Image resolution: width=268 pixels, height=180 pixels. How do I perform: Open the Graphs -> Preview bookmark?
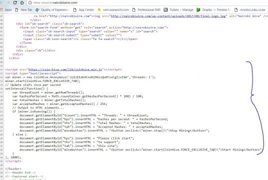coord(214,10)
